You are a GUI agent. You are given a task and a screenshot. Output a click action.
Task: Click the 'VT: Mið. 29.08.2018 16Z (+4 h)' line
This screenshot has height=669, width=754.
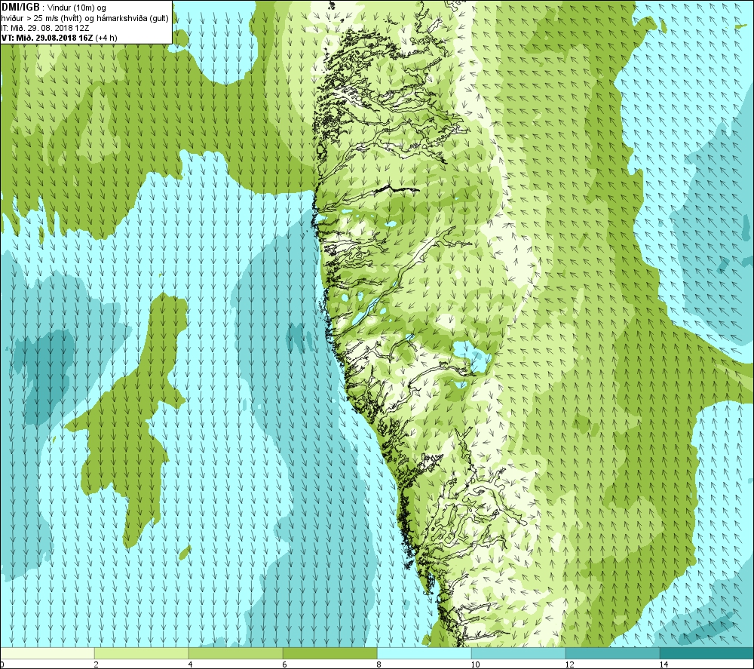59,38
